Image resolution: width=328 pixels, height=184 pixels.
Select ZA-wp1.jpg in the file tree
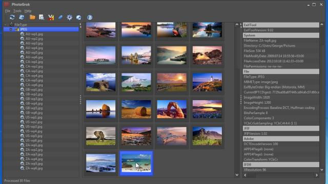[x=34, y=145]
